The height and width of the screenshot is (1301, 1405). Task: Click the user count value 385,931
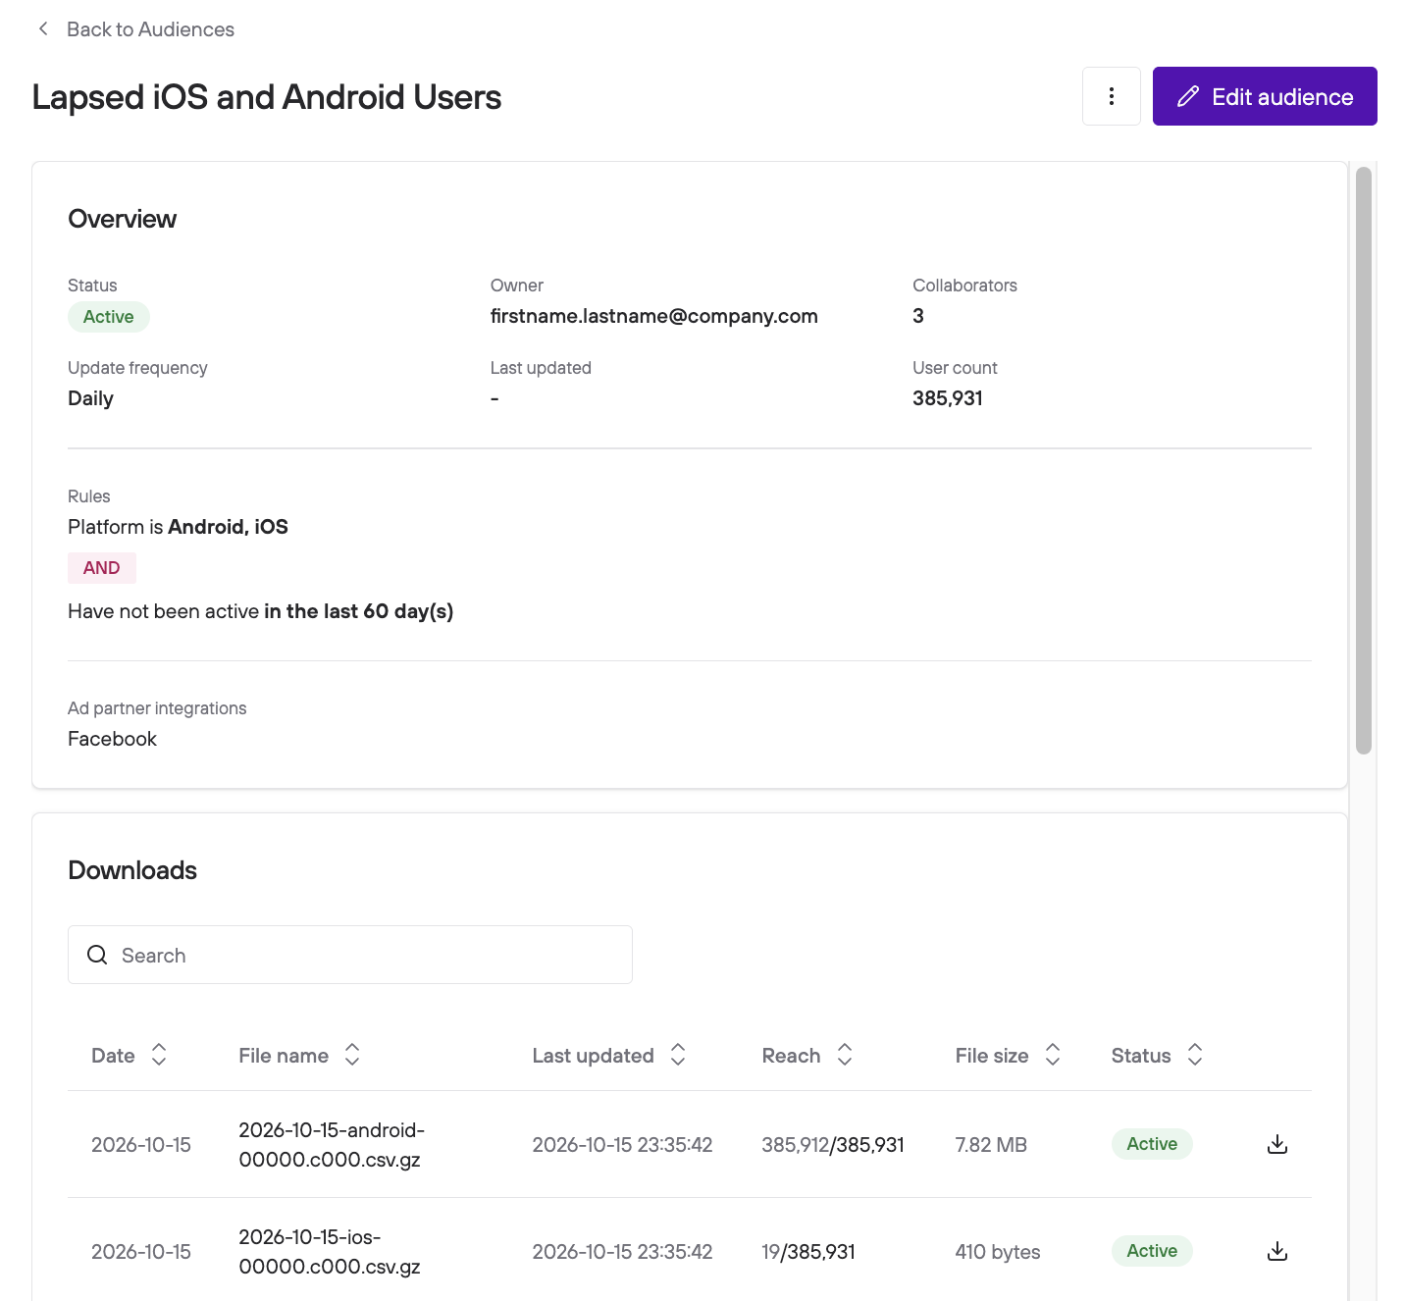(x=948, y=398)
